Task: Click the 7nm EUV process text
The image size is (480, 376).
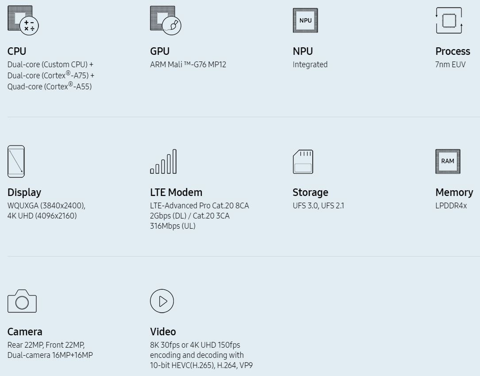Action: coord(450,65)
